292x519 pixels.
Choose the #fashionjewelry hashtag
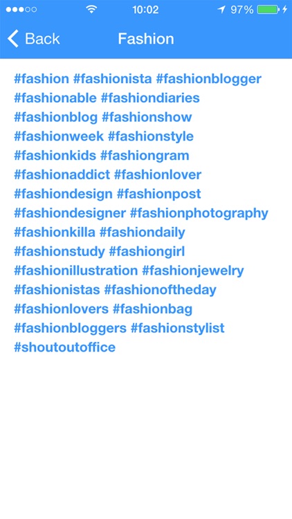[x=192, y=271]
